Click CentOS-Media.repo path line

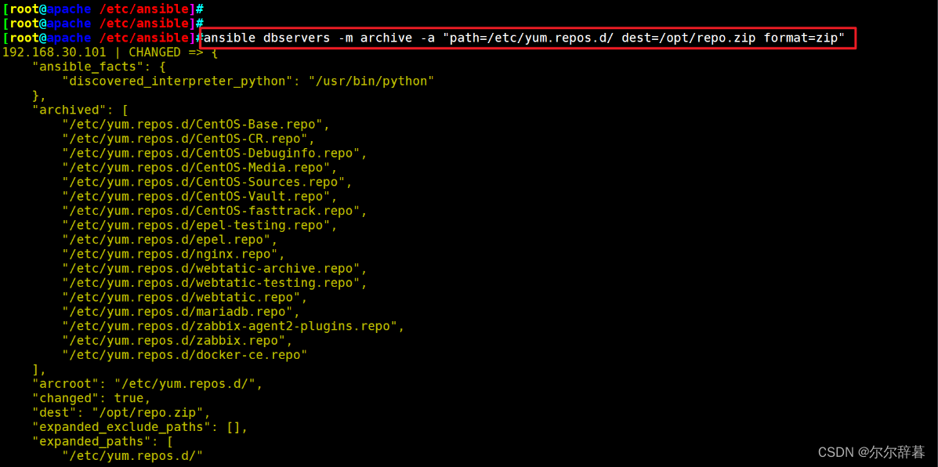click(200, 168)
